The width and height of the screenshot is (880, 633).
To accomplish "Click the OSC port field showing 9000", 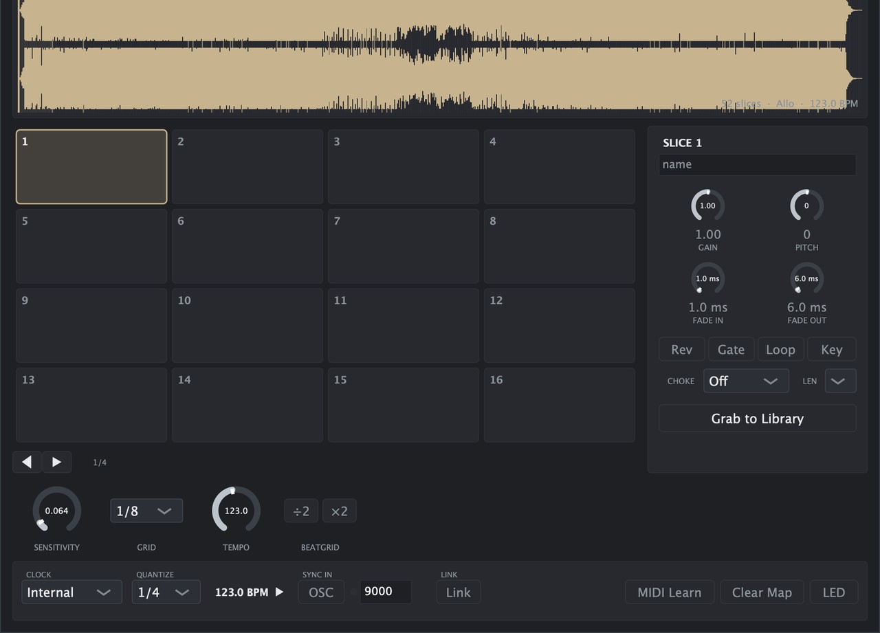I will pyautogui.click(x=386, y=592).
